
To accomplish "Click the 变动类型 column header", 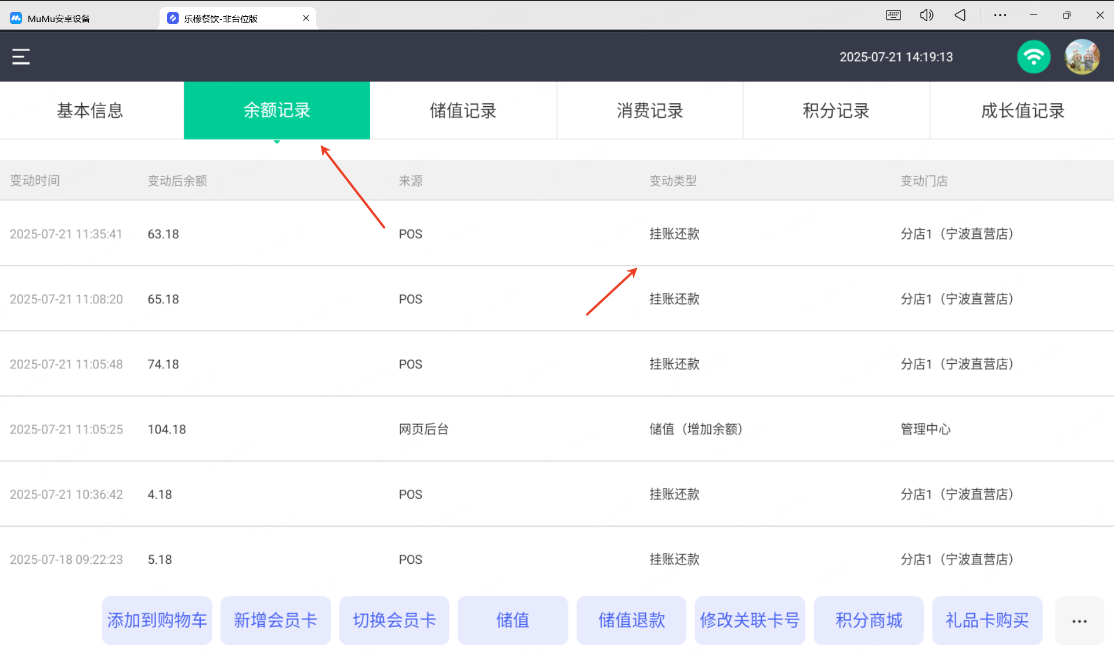I will 673,180.
